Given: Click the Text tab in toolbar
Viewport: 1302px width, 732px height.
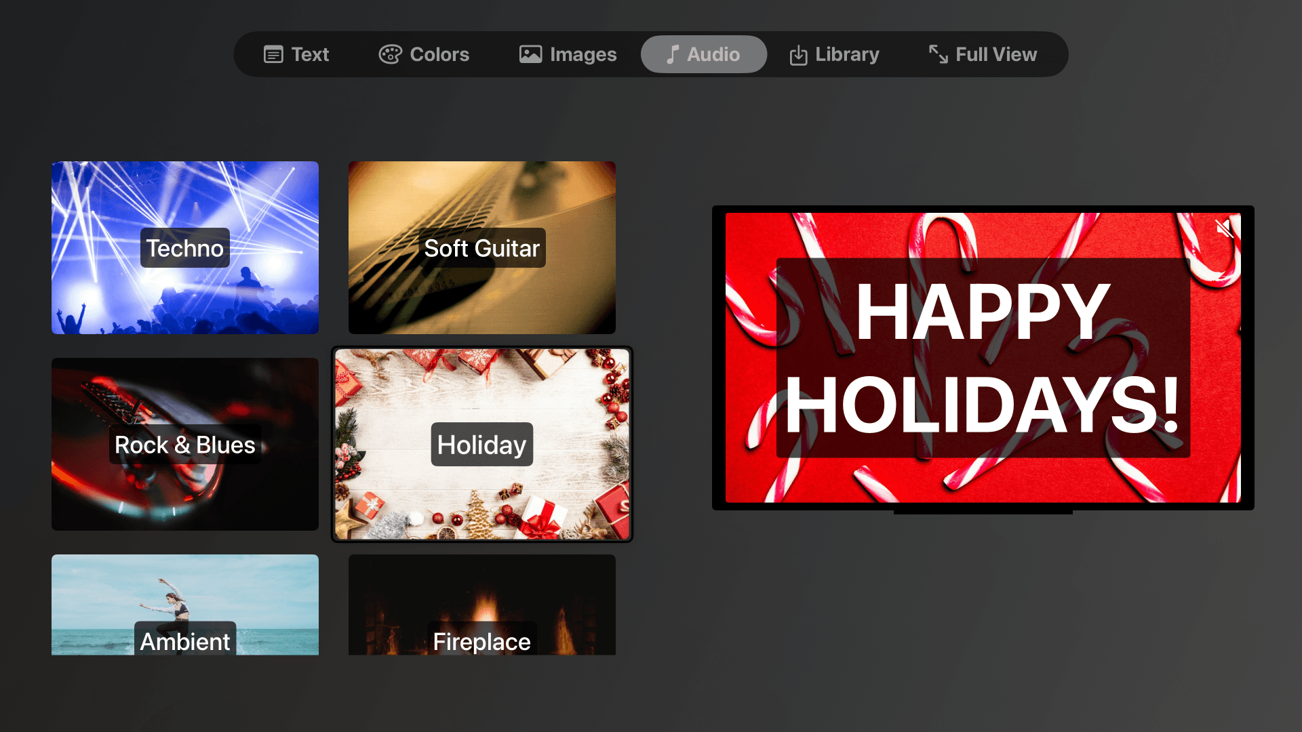Looking at the screenshot, I should click(296, 54).
